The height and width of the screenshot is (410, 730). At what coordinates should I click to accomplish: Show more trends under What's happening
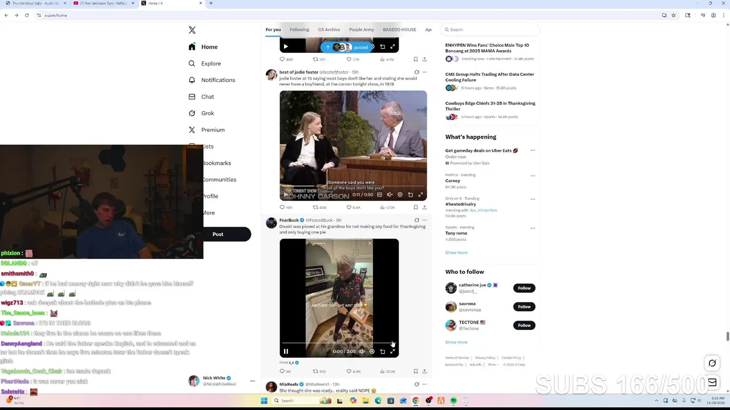point(456,252)
